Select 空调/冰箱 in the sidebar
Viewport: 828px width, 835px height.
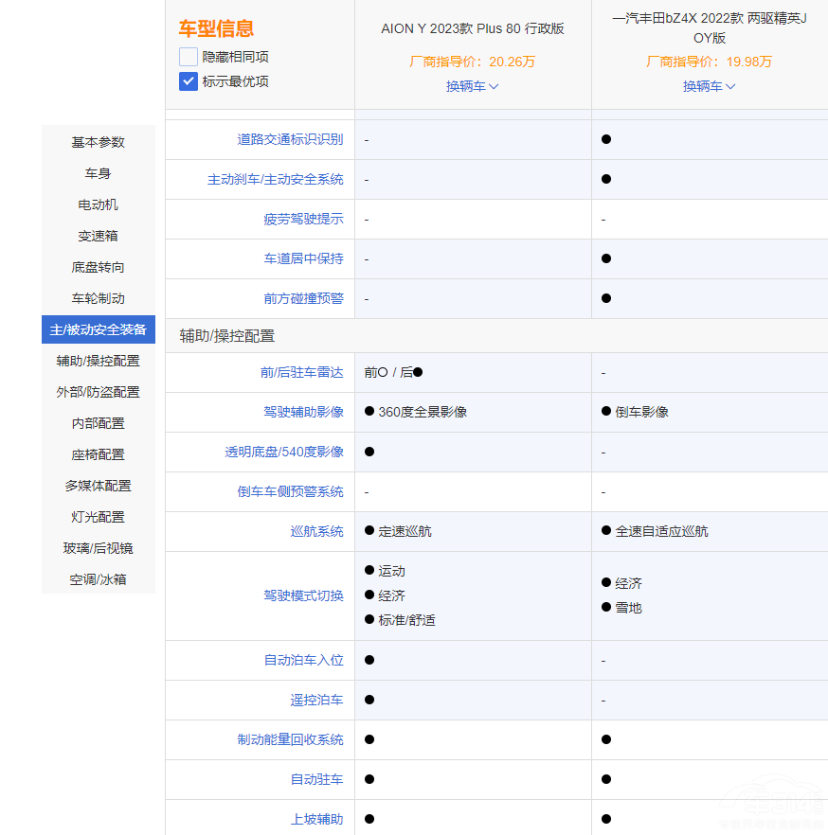click(x=98, y=579)
